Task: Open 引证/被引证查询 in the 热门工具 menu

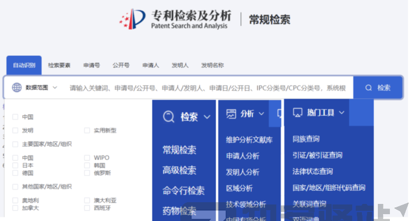Action: click(317, 155)
